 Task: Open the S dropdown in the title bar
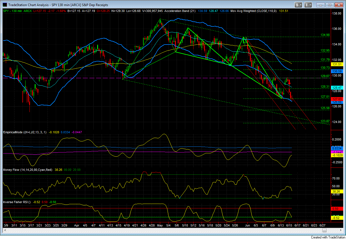(x=299, y=5)
